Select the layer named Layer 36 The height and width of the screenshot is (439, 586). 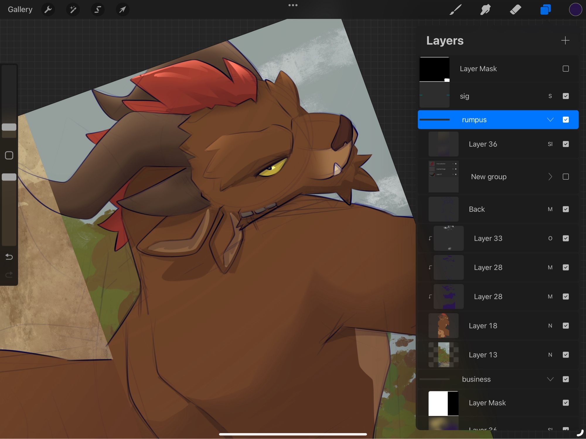(x=483, y=144)
